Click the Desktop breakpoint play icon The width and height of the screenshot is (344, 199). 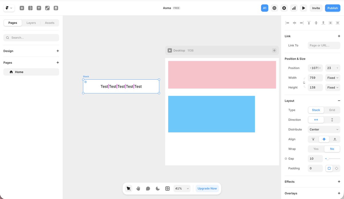(170, 50)
